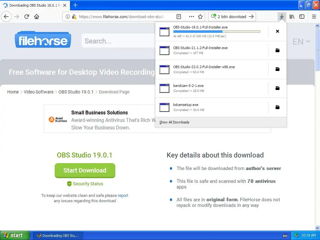Go to Home breadcrumb link
The image size is (320, 240).
coord(13,92)
